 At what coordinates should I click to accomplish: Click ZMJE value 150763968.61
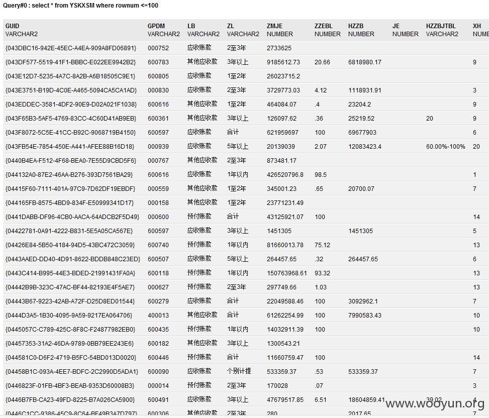(x=287, y=273)
